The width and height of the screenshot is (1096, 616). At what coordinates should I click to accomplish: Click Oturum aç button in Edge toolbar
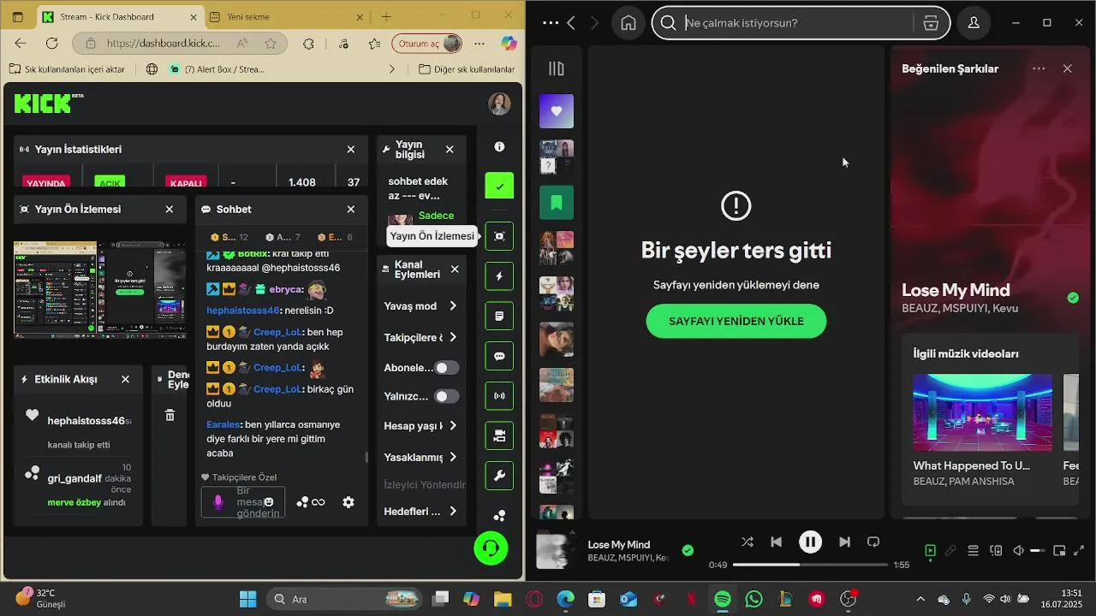[x=427, y=44]
